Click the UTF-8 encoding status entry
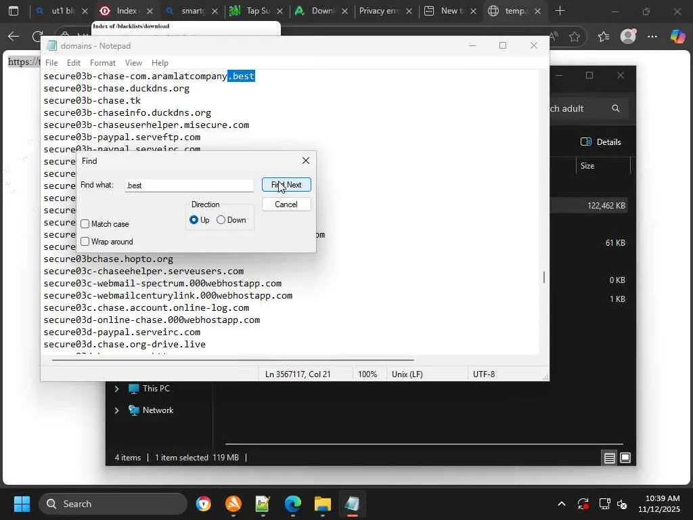Viewport: 693px width, 520px height. pyautogui.click(x=484, y=374)
